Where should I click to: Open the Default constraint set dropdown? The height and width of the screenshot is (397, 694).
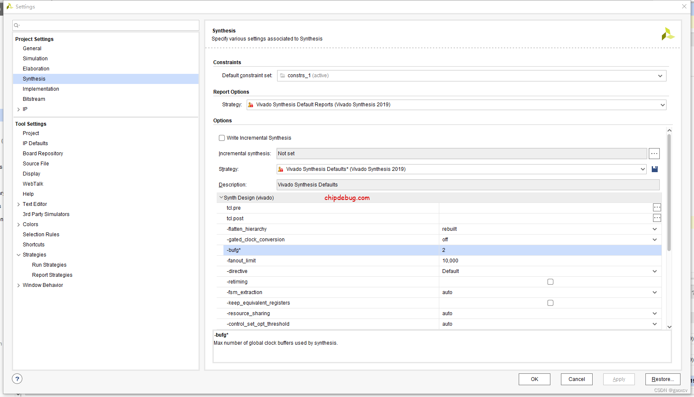660,76
